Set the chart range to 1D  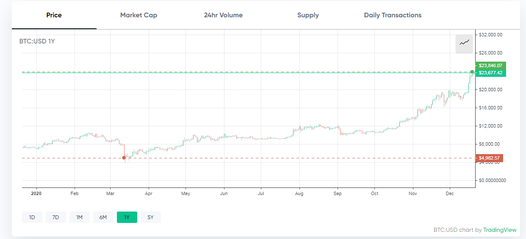pyautogui.click(x=32, y=217)
